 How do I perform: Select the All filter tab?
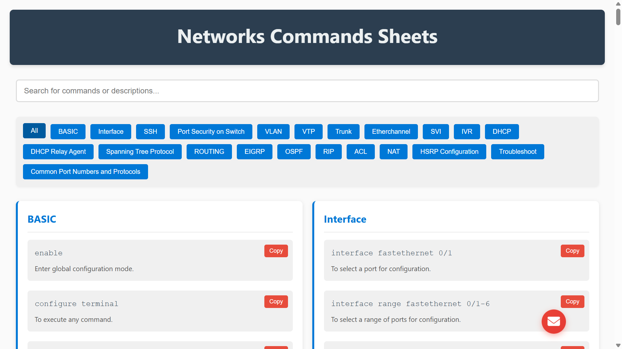[34, 131]
